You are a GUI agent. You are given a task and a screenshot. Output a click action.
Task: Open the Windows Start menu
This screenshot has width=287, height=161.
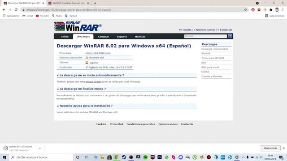(4, 157)
